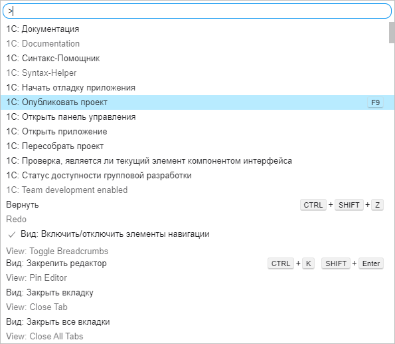
Task: Run '1С: Начать отладку приложения'
Action: 71,88
